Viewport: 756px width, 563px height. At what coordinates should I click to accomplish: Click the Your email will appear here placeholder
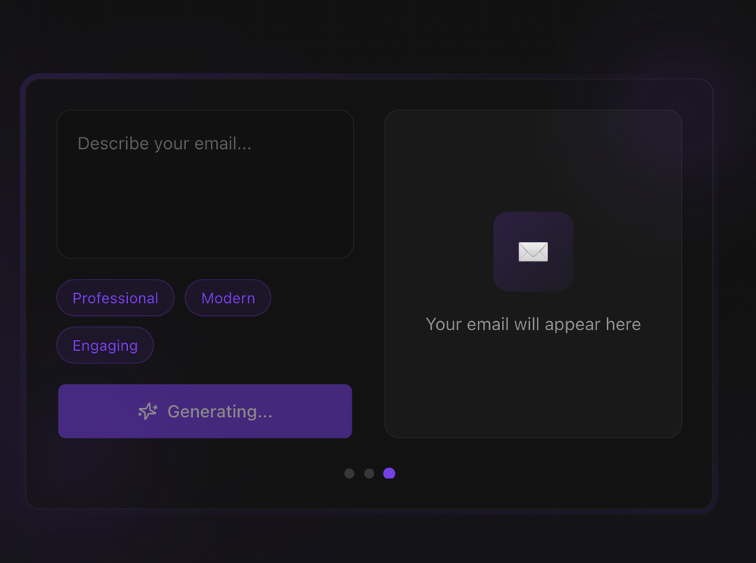pyautogui.click(x=533, y=323)
